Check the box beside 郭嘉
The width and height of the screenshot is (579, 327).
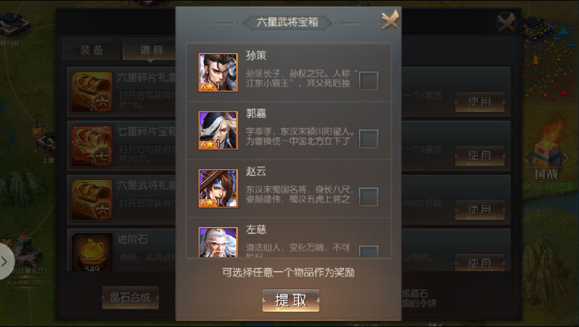coord(369,139)
